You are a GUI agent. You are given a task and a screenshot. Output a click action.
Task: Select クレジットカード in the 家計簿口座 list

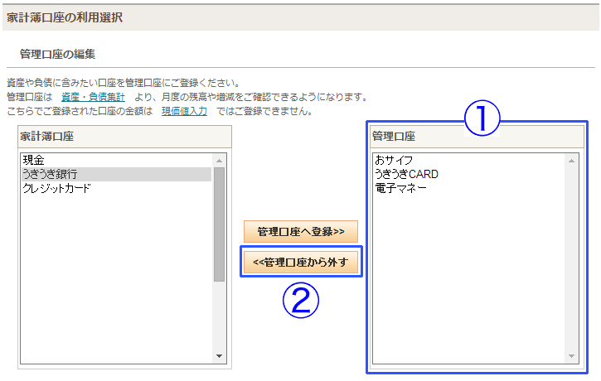click(x=117, y=188)
